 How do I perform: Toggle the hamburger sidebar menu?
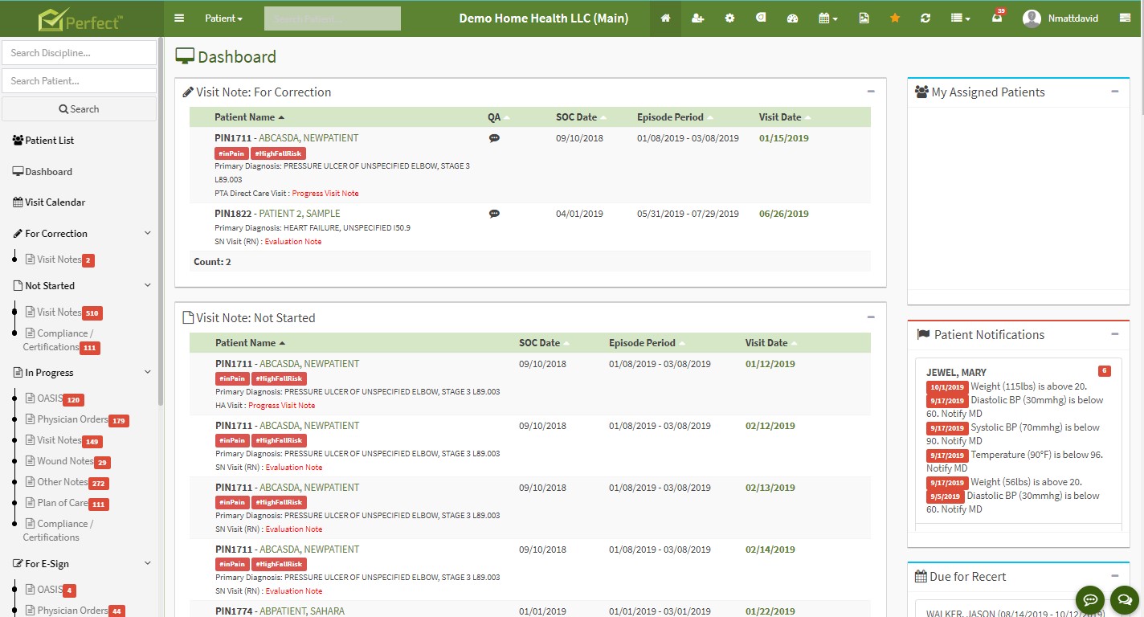point(179,18)
